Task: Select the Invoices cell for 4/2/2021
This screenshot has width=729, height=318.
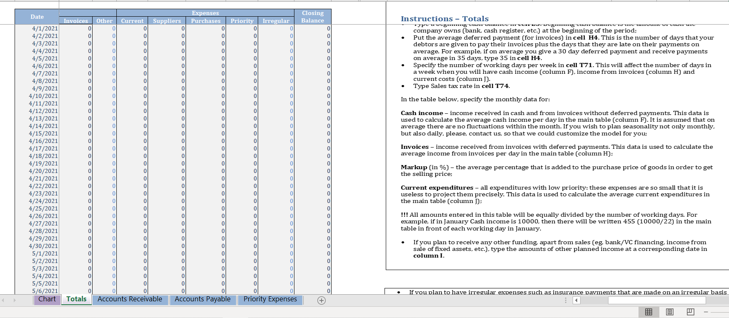Action: (x=75, y=36)
